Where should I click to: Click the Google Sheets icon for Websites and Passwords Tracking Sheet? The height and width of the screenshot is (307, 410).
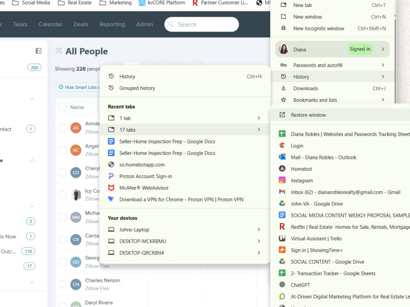[282, 134]
